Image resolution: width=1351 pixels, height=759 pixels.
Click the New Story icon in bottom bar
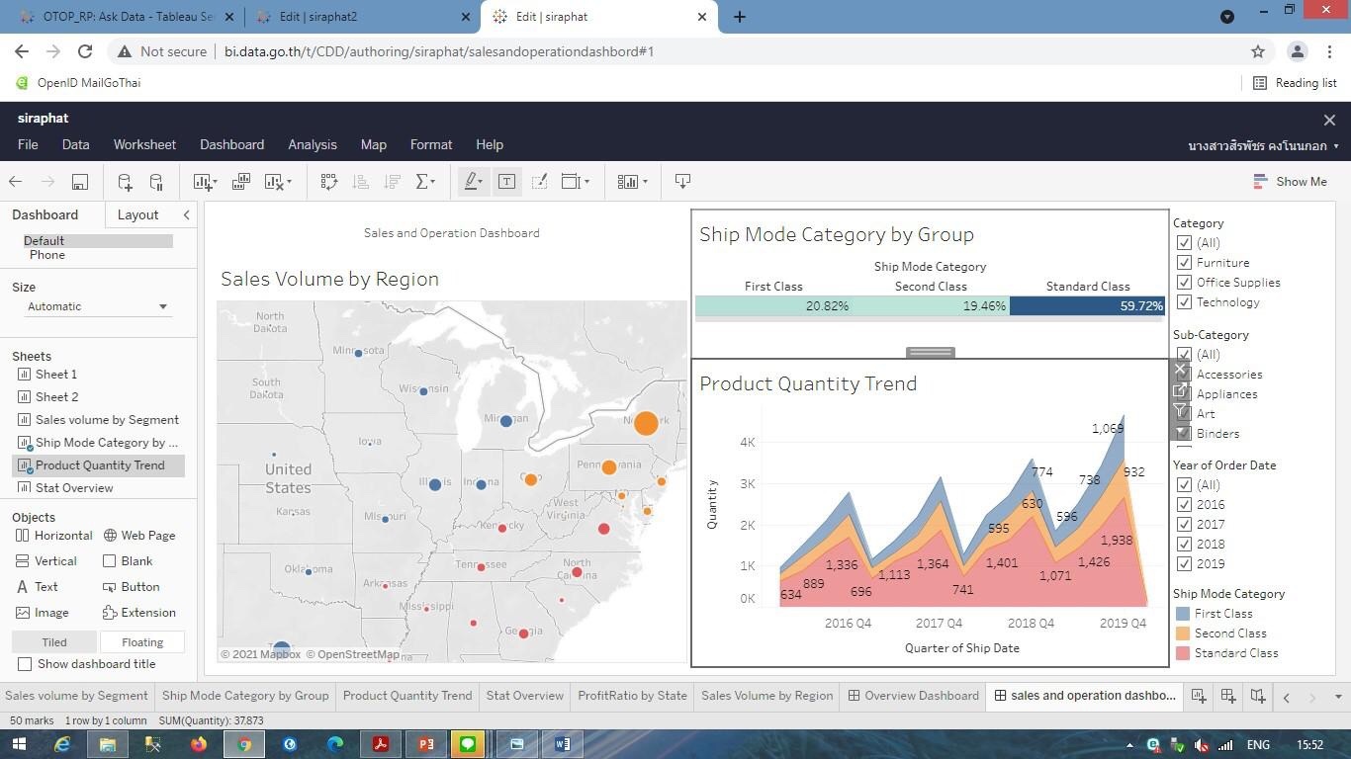pos(1257,696)
